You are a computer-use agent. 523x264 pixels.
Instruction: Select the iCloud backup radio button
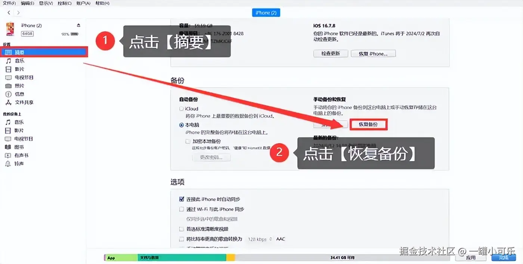point(182,109)
